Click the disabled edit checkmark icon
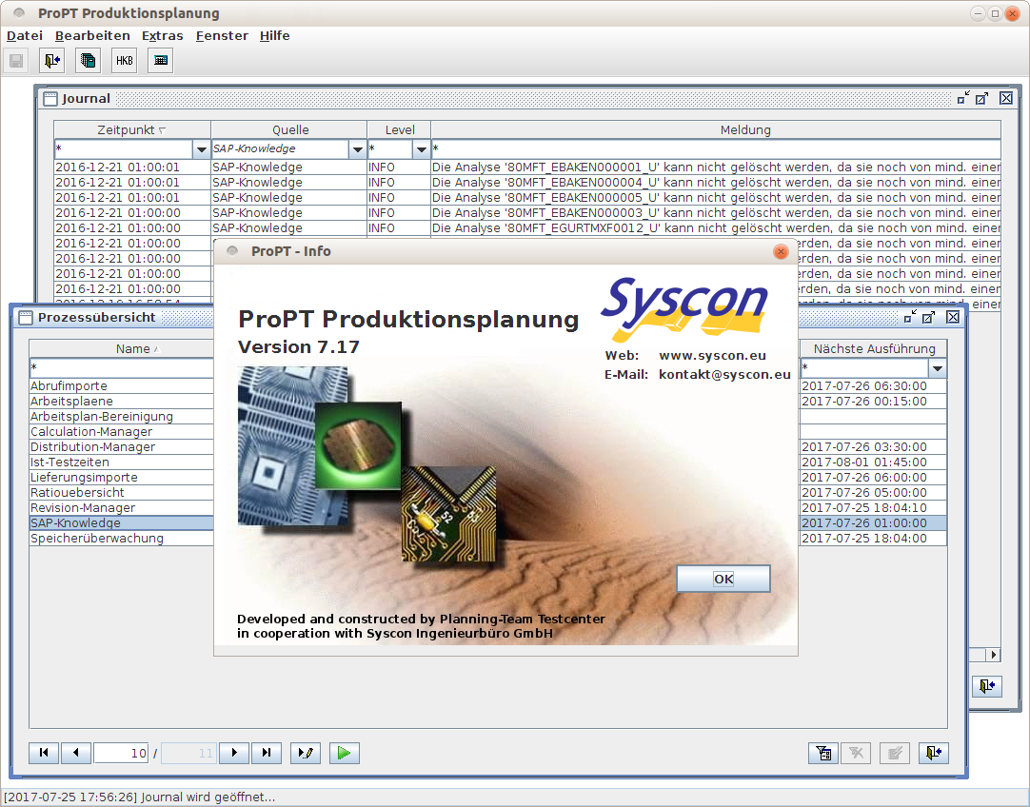 895,753
